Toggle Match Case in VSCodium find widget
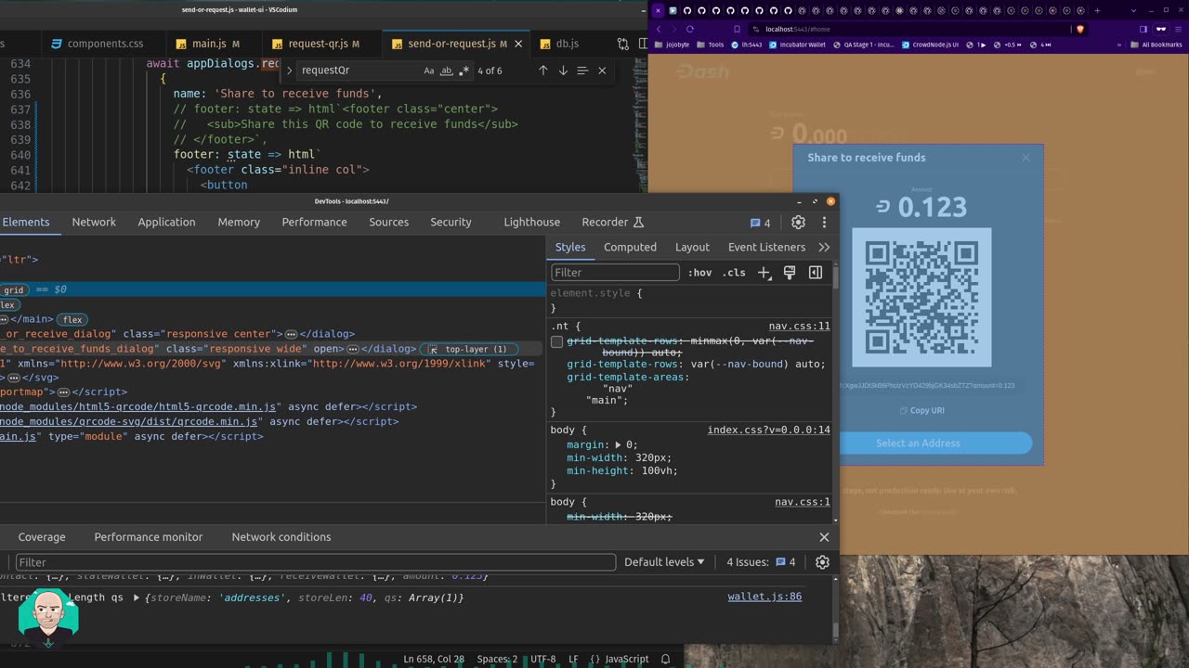The image size is (1189, 668). pyautogui.click(x=428, y=71)
